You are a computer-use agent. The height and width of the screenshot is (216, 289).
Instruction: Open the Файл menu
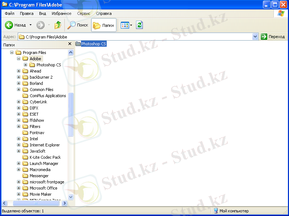coord(9,13)
